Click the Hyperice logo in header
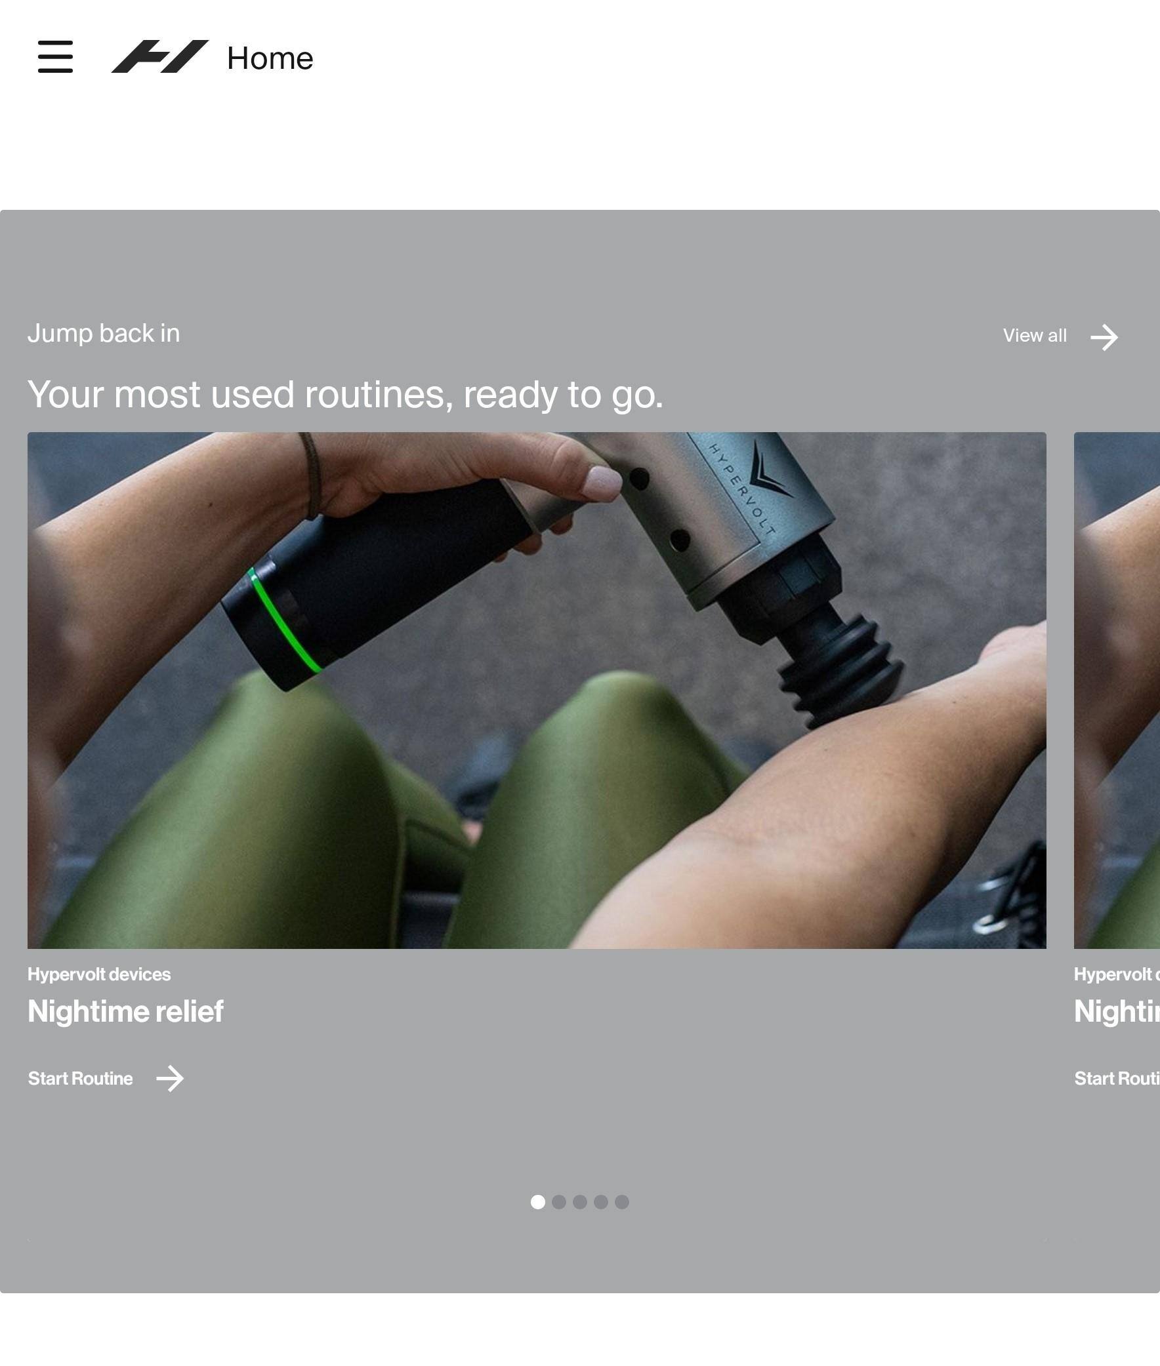 pyautogui.click(x=160, y=56)
